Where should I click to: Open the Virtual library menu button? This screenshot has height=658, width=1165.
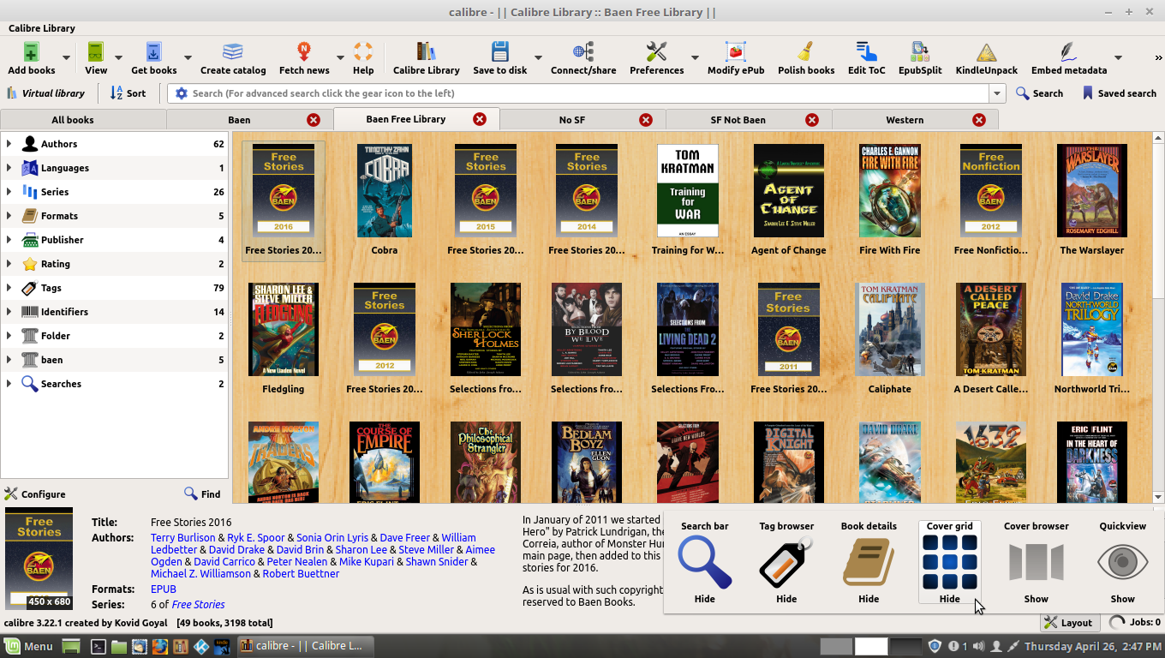tap(46, 93)
